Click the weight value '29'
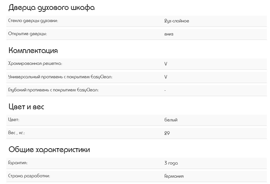The height and width of the screenshot is (184, 270). coord(167,133)
